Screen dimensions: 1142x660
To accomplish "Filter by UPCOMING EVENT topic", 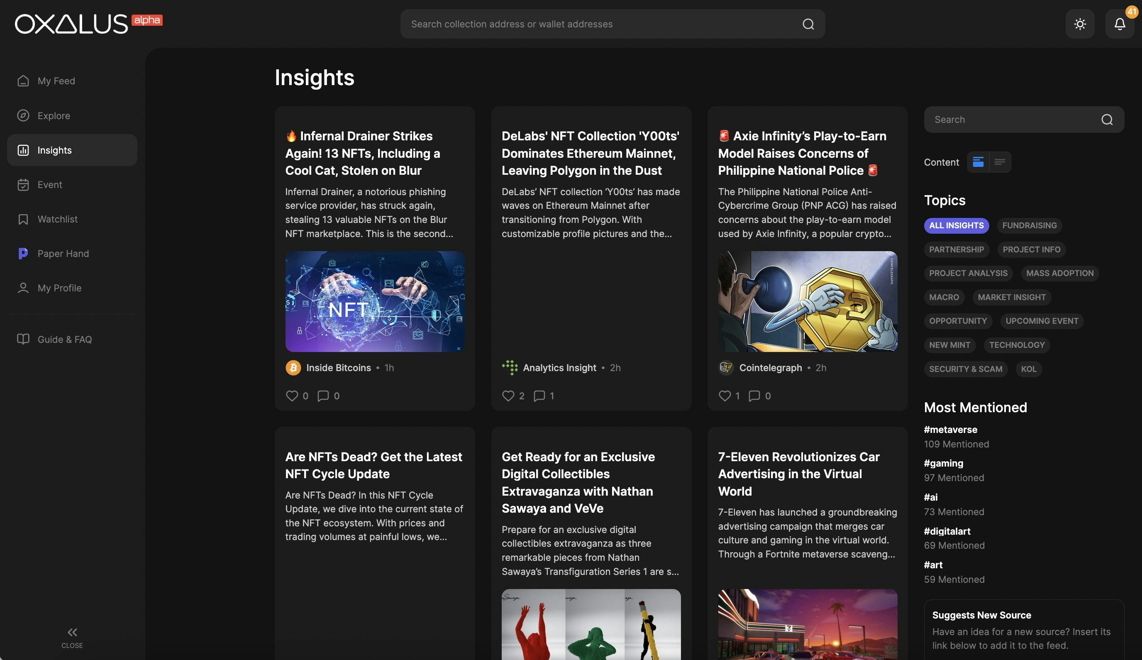I will point(1042,321).
